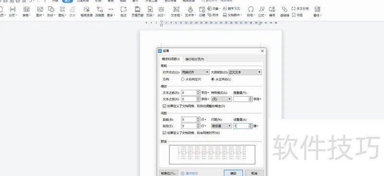
Task: Insert an 对象 object
Action: 214,9
